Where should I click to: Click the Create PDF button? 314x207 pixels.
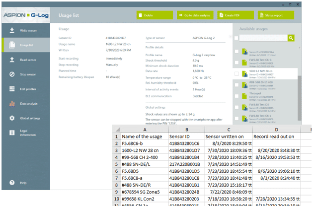pos(235,15)
